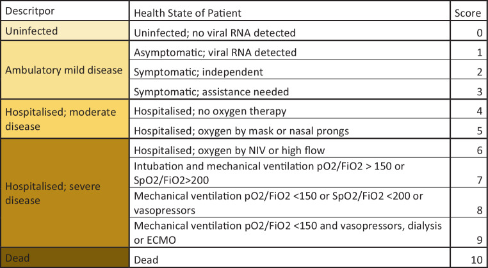Select the light yellow 'Uninfected' descriptor cell
The width and height of the screenshot is (488, 268).
(64, 31)
